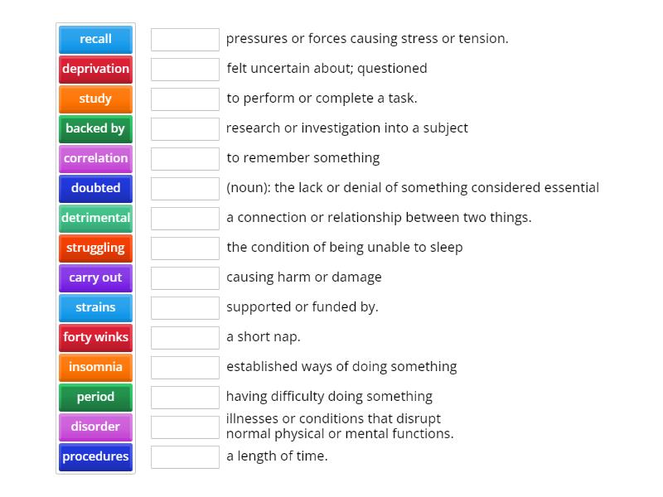663x497 pixels.
Task: Click the 'detrimental' tile
Action: click(95, 218)
